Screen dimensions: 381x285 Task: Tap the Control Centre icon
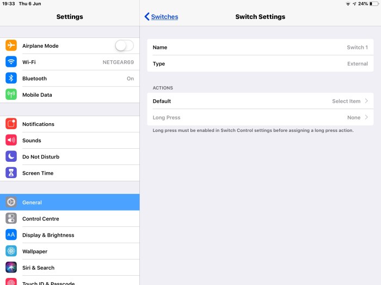point(11,219)
